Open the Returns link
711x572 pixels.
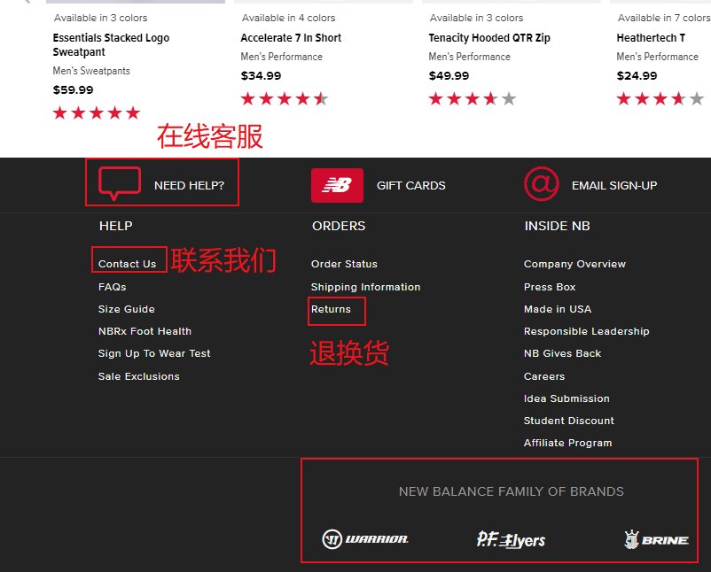(331, 309)
